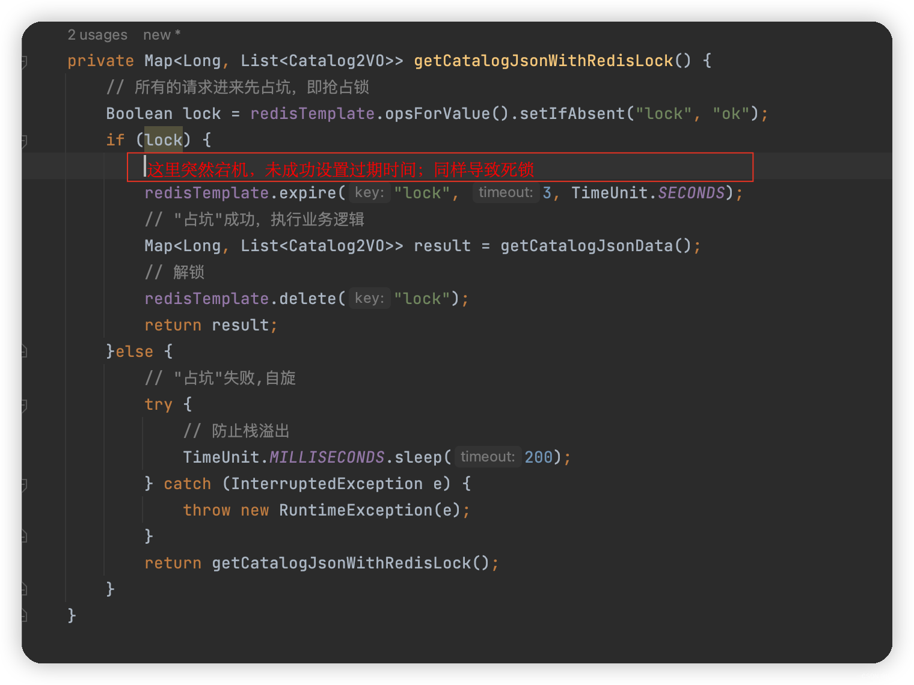
Task: Click the opsForValue method call
Action: 438,114
